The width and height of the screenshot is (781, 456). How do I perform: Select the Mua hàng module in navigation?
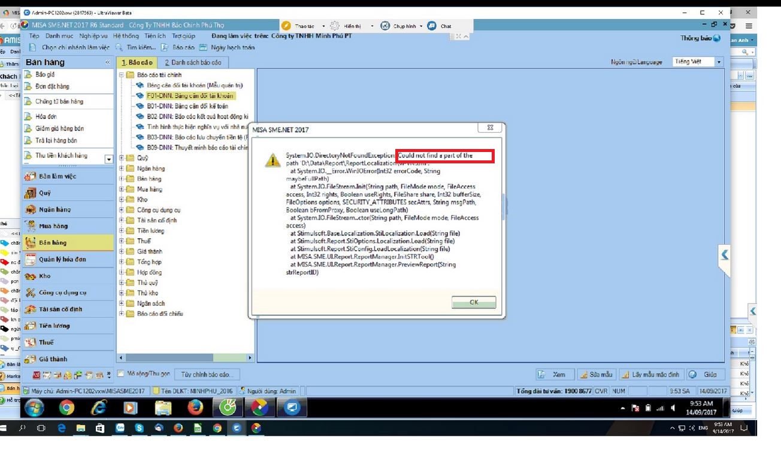point(68,226)
